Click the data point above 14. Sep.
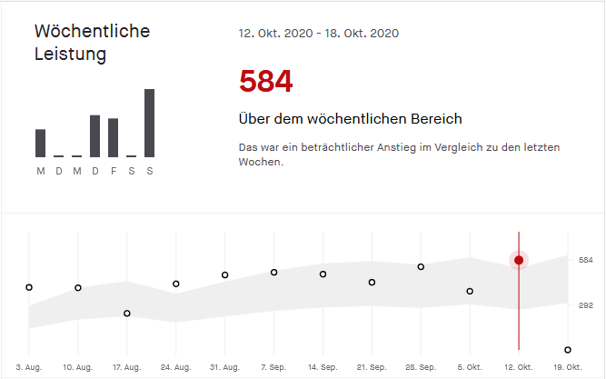The height and width of the screenshot is (379, 606). click(323, 274)
